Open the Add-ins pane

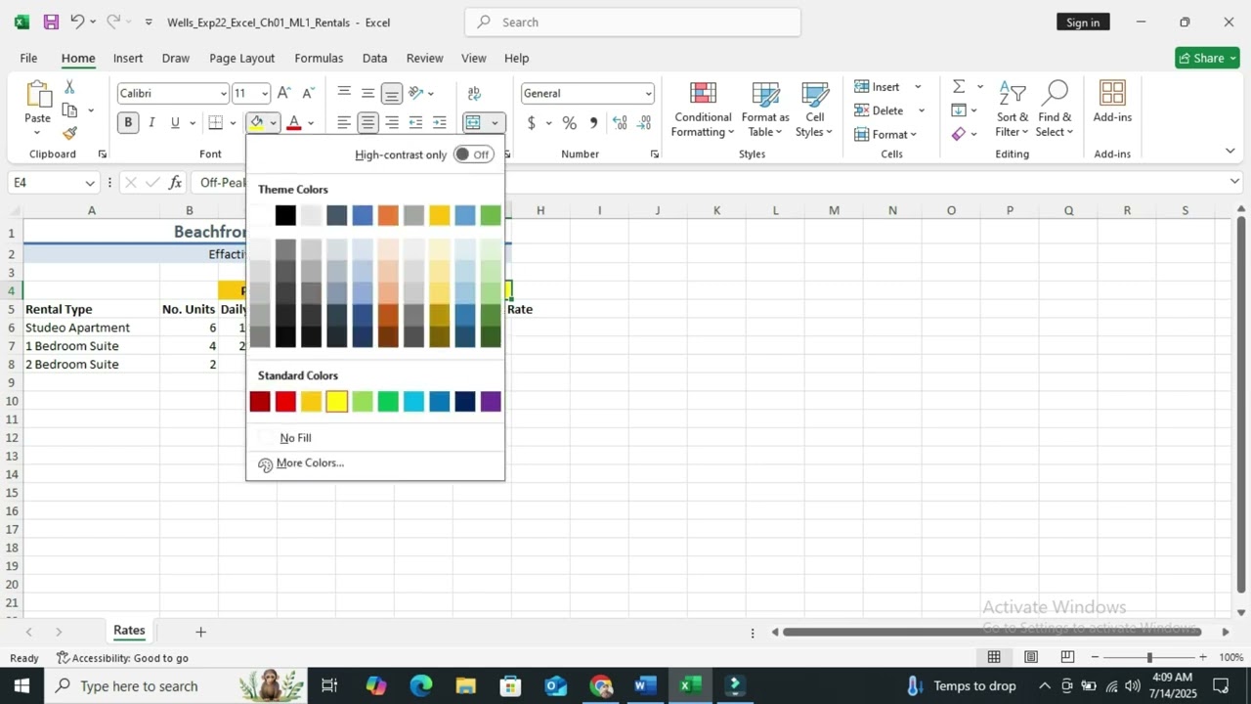click(x=1112, y=103)
